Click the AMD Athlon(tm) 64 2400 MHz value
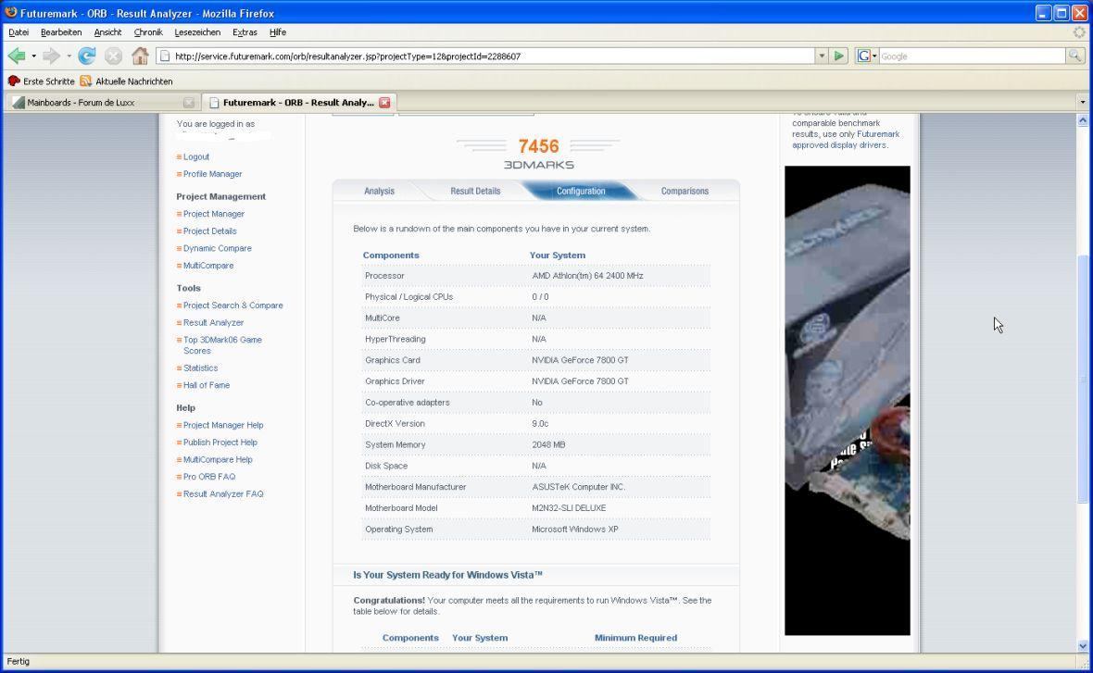This screenshot has width=1093, height=673. [587, 276]
